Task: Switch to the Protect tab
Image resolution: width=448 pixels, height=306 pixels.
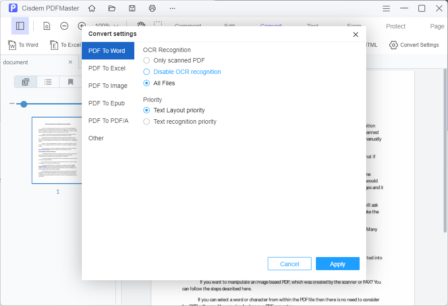Action: pyautogui.click(x=395, y=26)
